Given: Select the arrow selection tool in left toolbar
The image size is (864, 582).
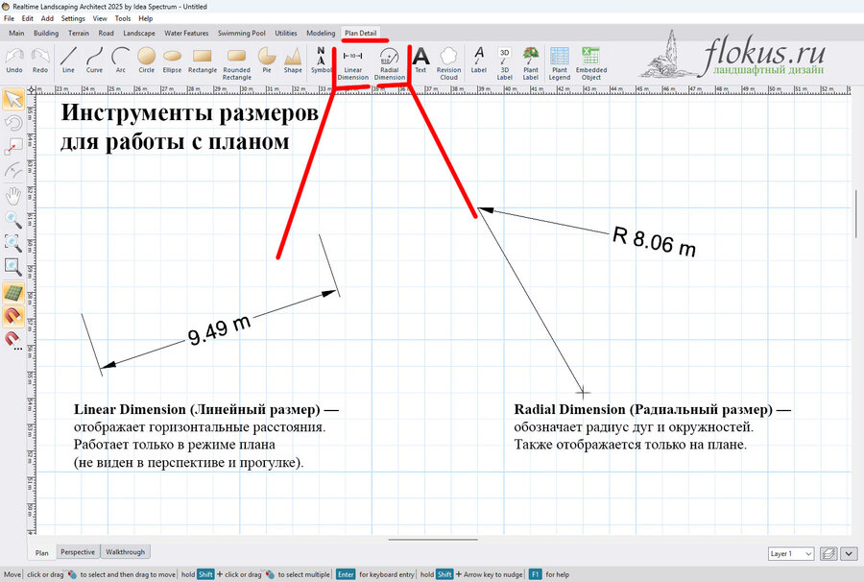Looking at the screenshot, I should (x=13, y=99).
